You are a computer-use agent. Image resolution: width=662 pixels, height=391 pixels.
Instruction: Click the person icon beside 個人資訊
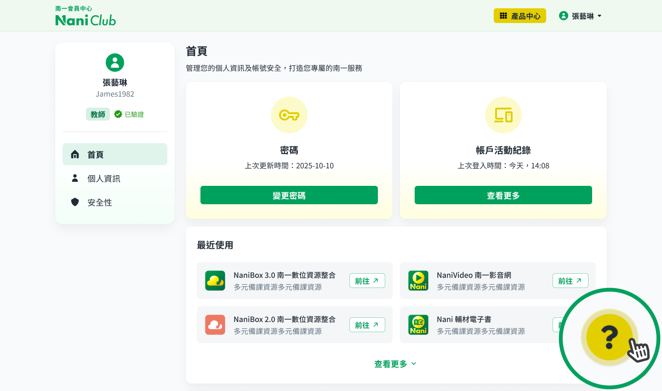point(75,178)
